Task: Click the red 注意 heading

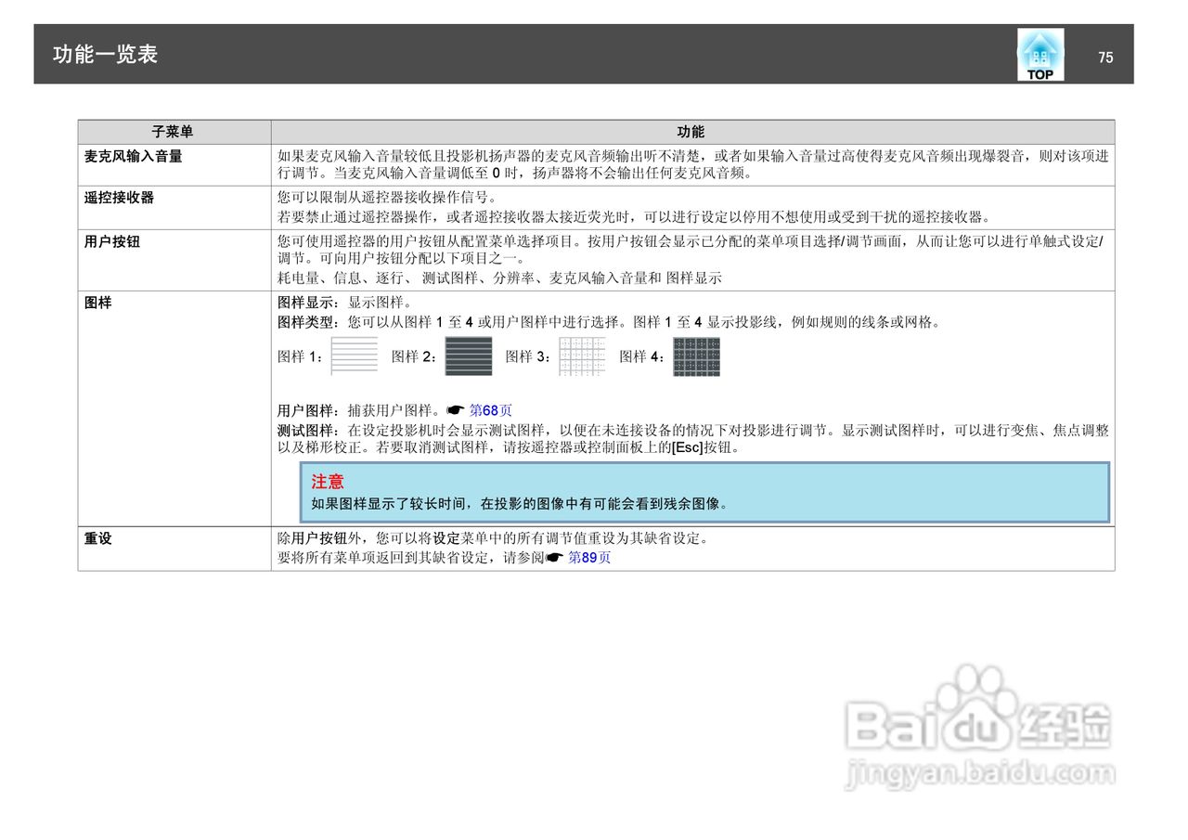Action: coord(328,482)
